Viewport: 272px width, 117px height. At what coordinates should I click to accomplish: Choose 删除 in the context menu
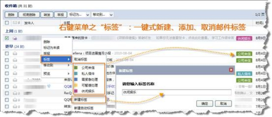[x=47, y=42]
